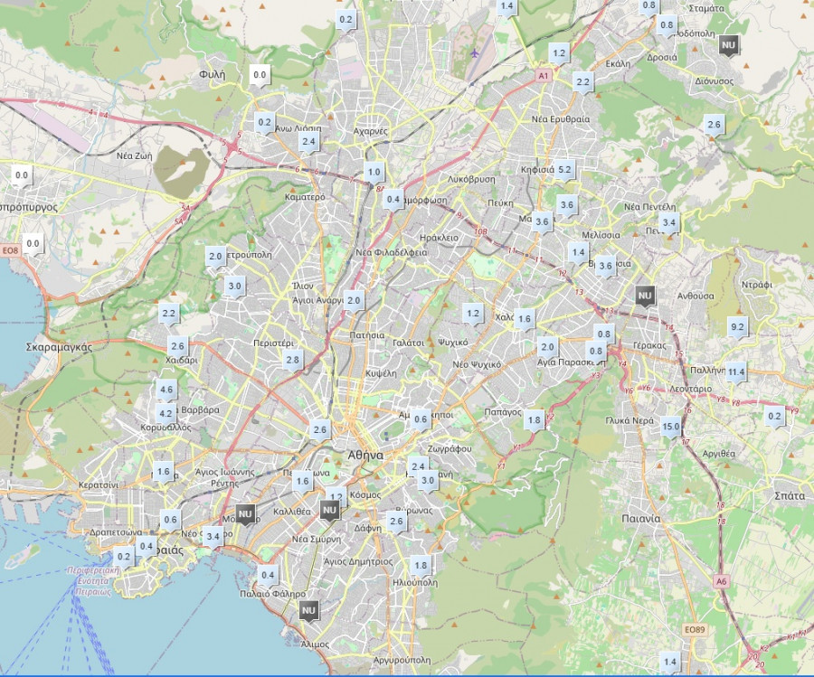Viewport: 814px width, 677px height.
Task: Select the 11.4 station marker near Παλλήνη
Action: tap(735, 371)
